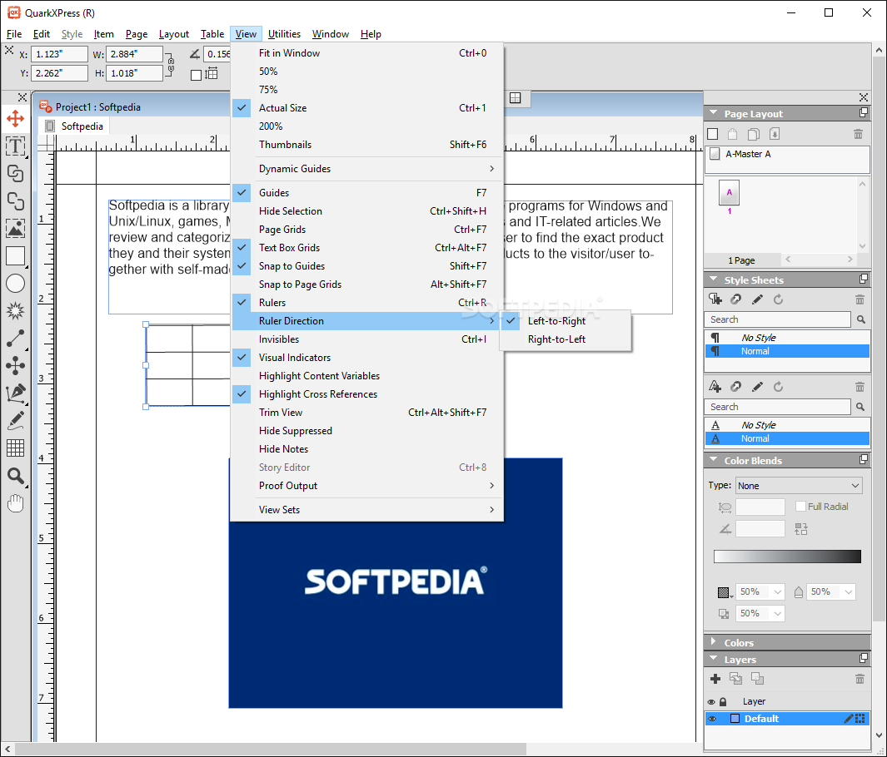Select the Text Content tool

tap(15, 146)
